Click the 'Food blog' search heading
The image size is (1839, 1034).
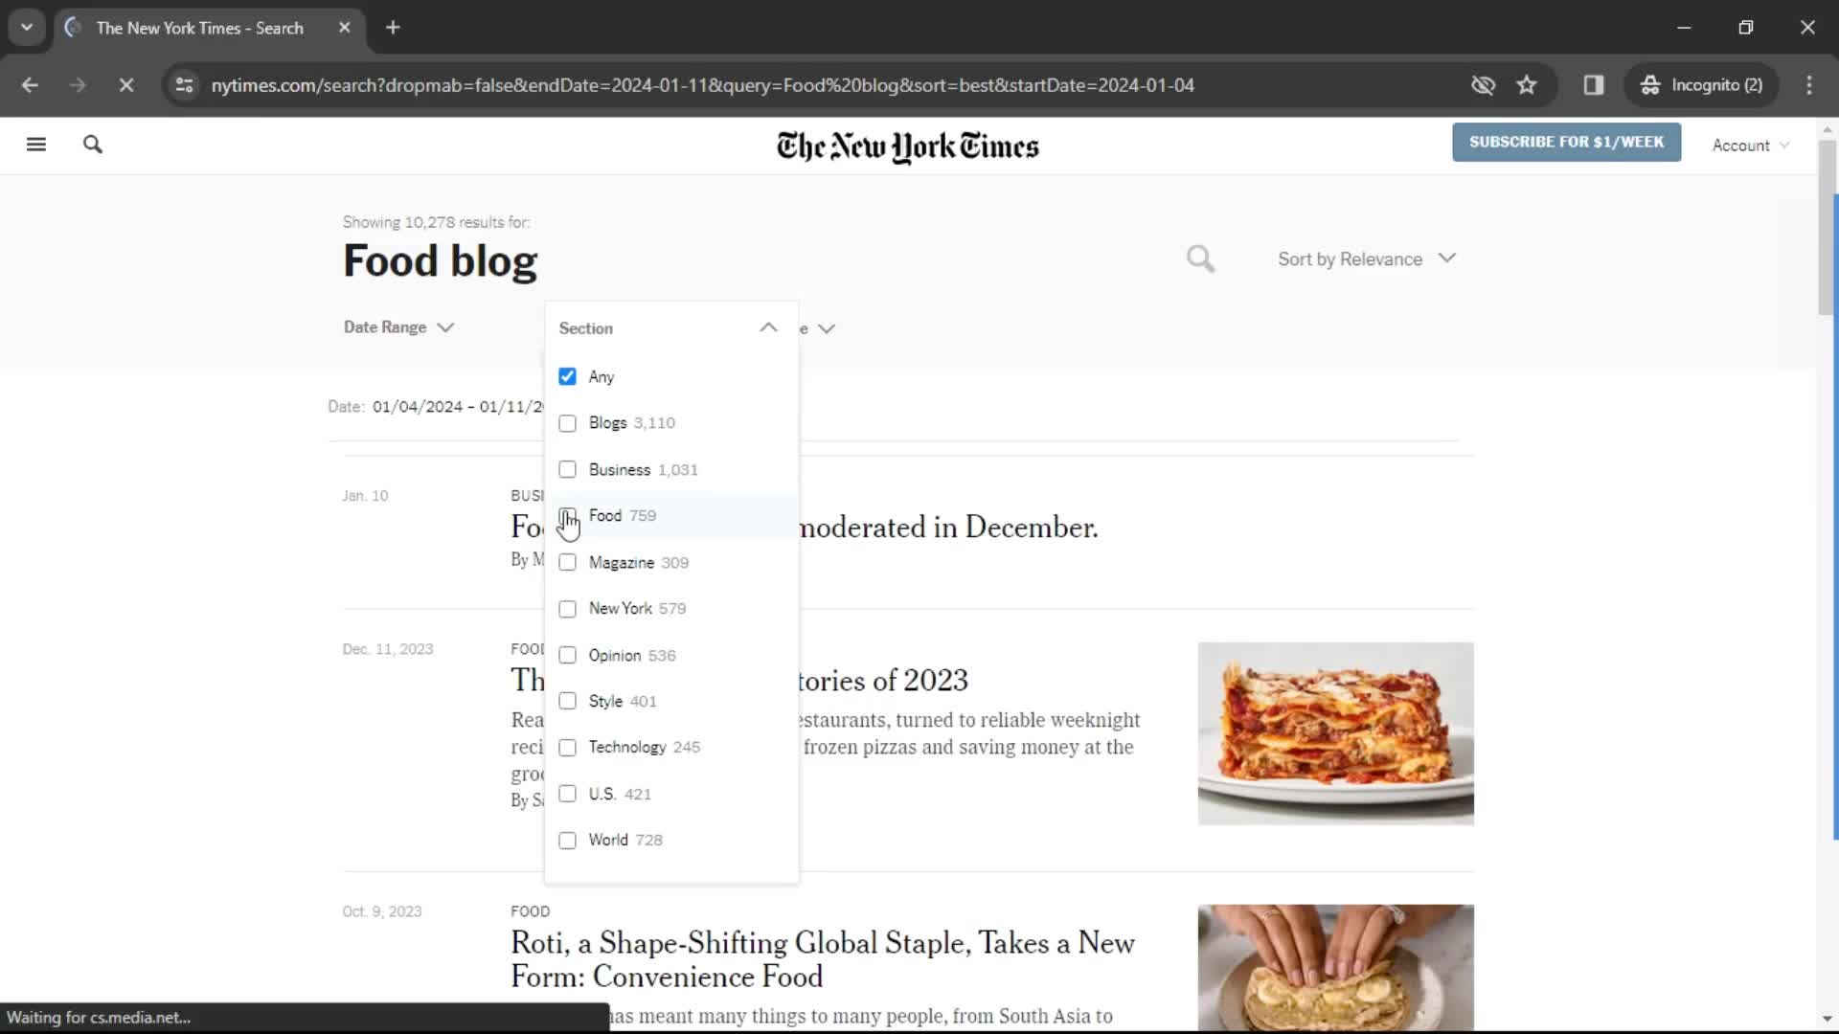click(x=440, y=261)
